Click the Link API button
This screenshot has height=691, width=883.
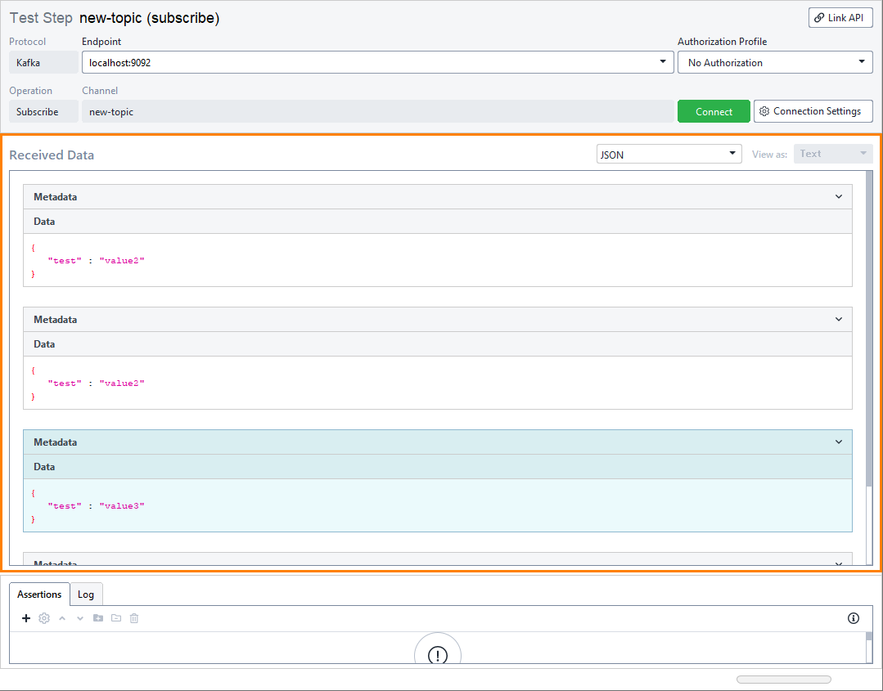(840, 17)
